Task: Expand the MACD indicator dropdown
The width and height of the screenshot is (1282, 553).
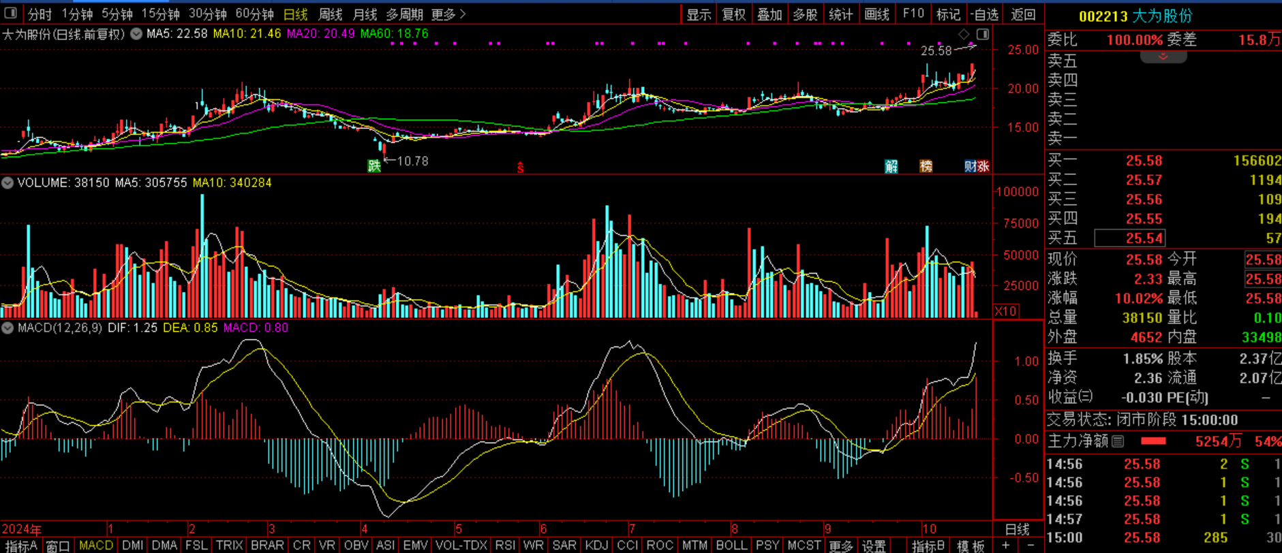Action: pos(7,328)
